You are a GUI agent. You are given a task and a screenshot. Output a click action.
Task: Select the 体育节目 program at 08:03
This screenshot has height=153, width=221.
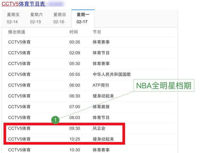point(101,117)
